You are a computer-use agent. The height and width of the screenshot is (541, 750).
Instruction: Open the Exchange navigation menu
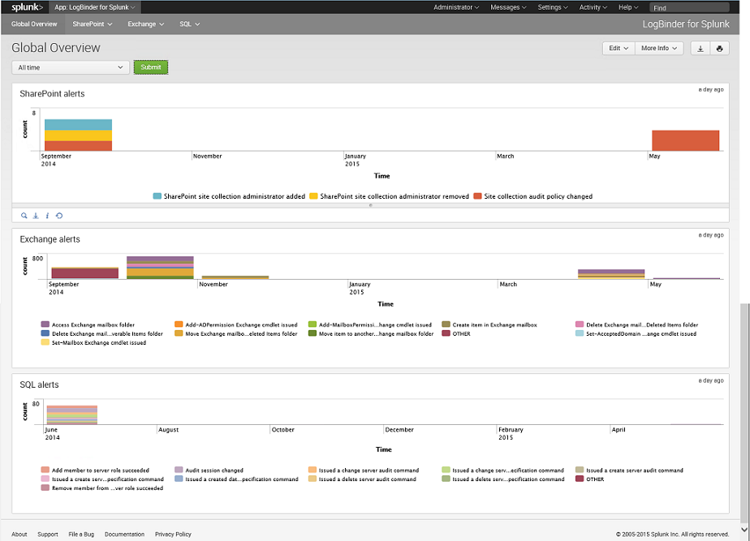point(146,24)
